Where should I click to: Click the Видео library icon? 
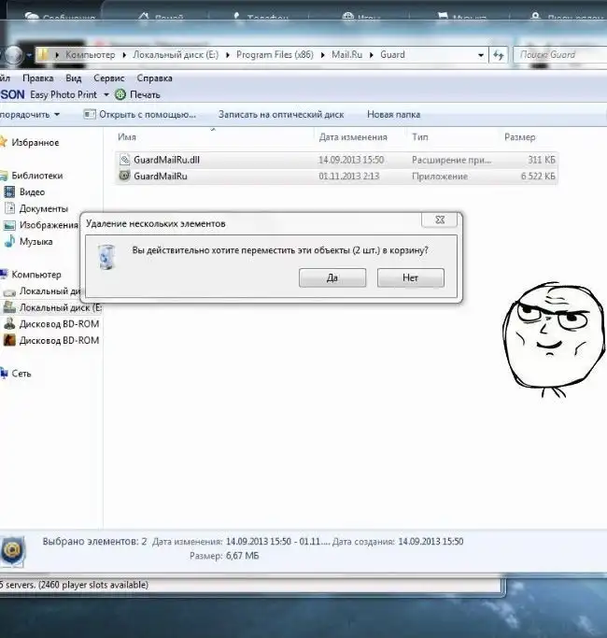pos(10,192)
